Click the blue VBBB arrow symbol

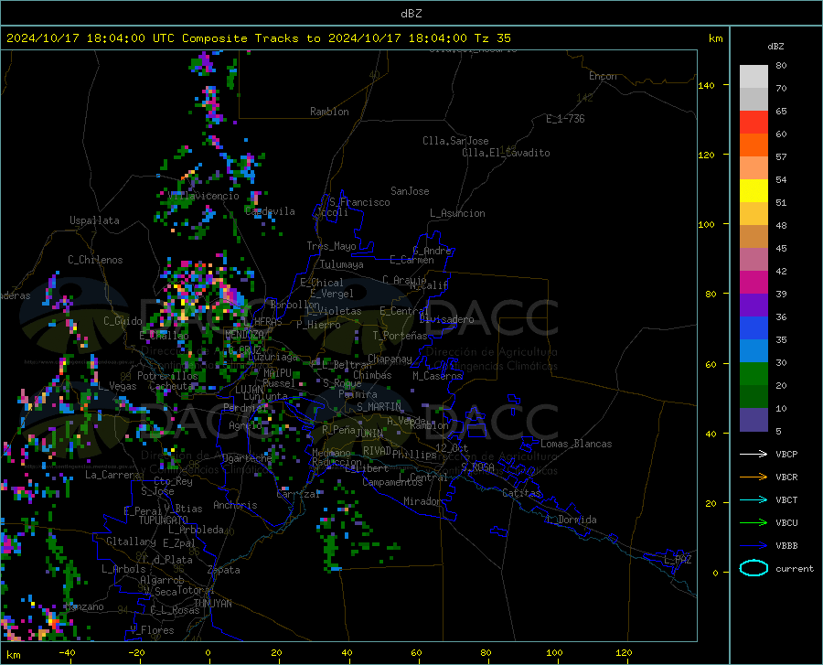pyautogui.click(x=754, y=545)
